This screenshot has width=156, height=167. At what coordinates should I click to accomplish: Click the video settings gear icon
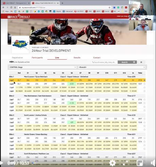(x=112, y=163)
